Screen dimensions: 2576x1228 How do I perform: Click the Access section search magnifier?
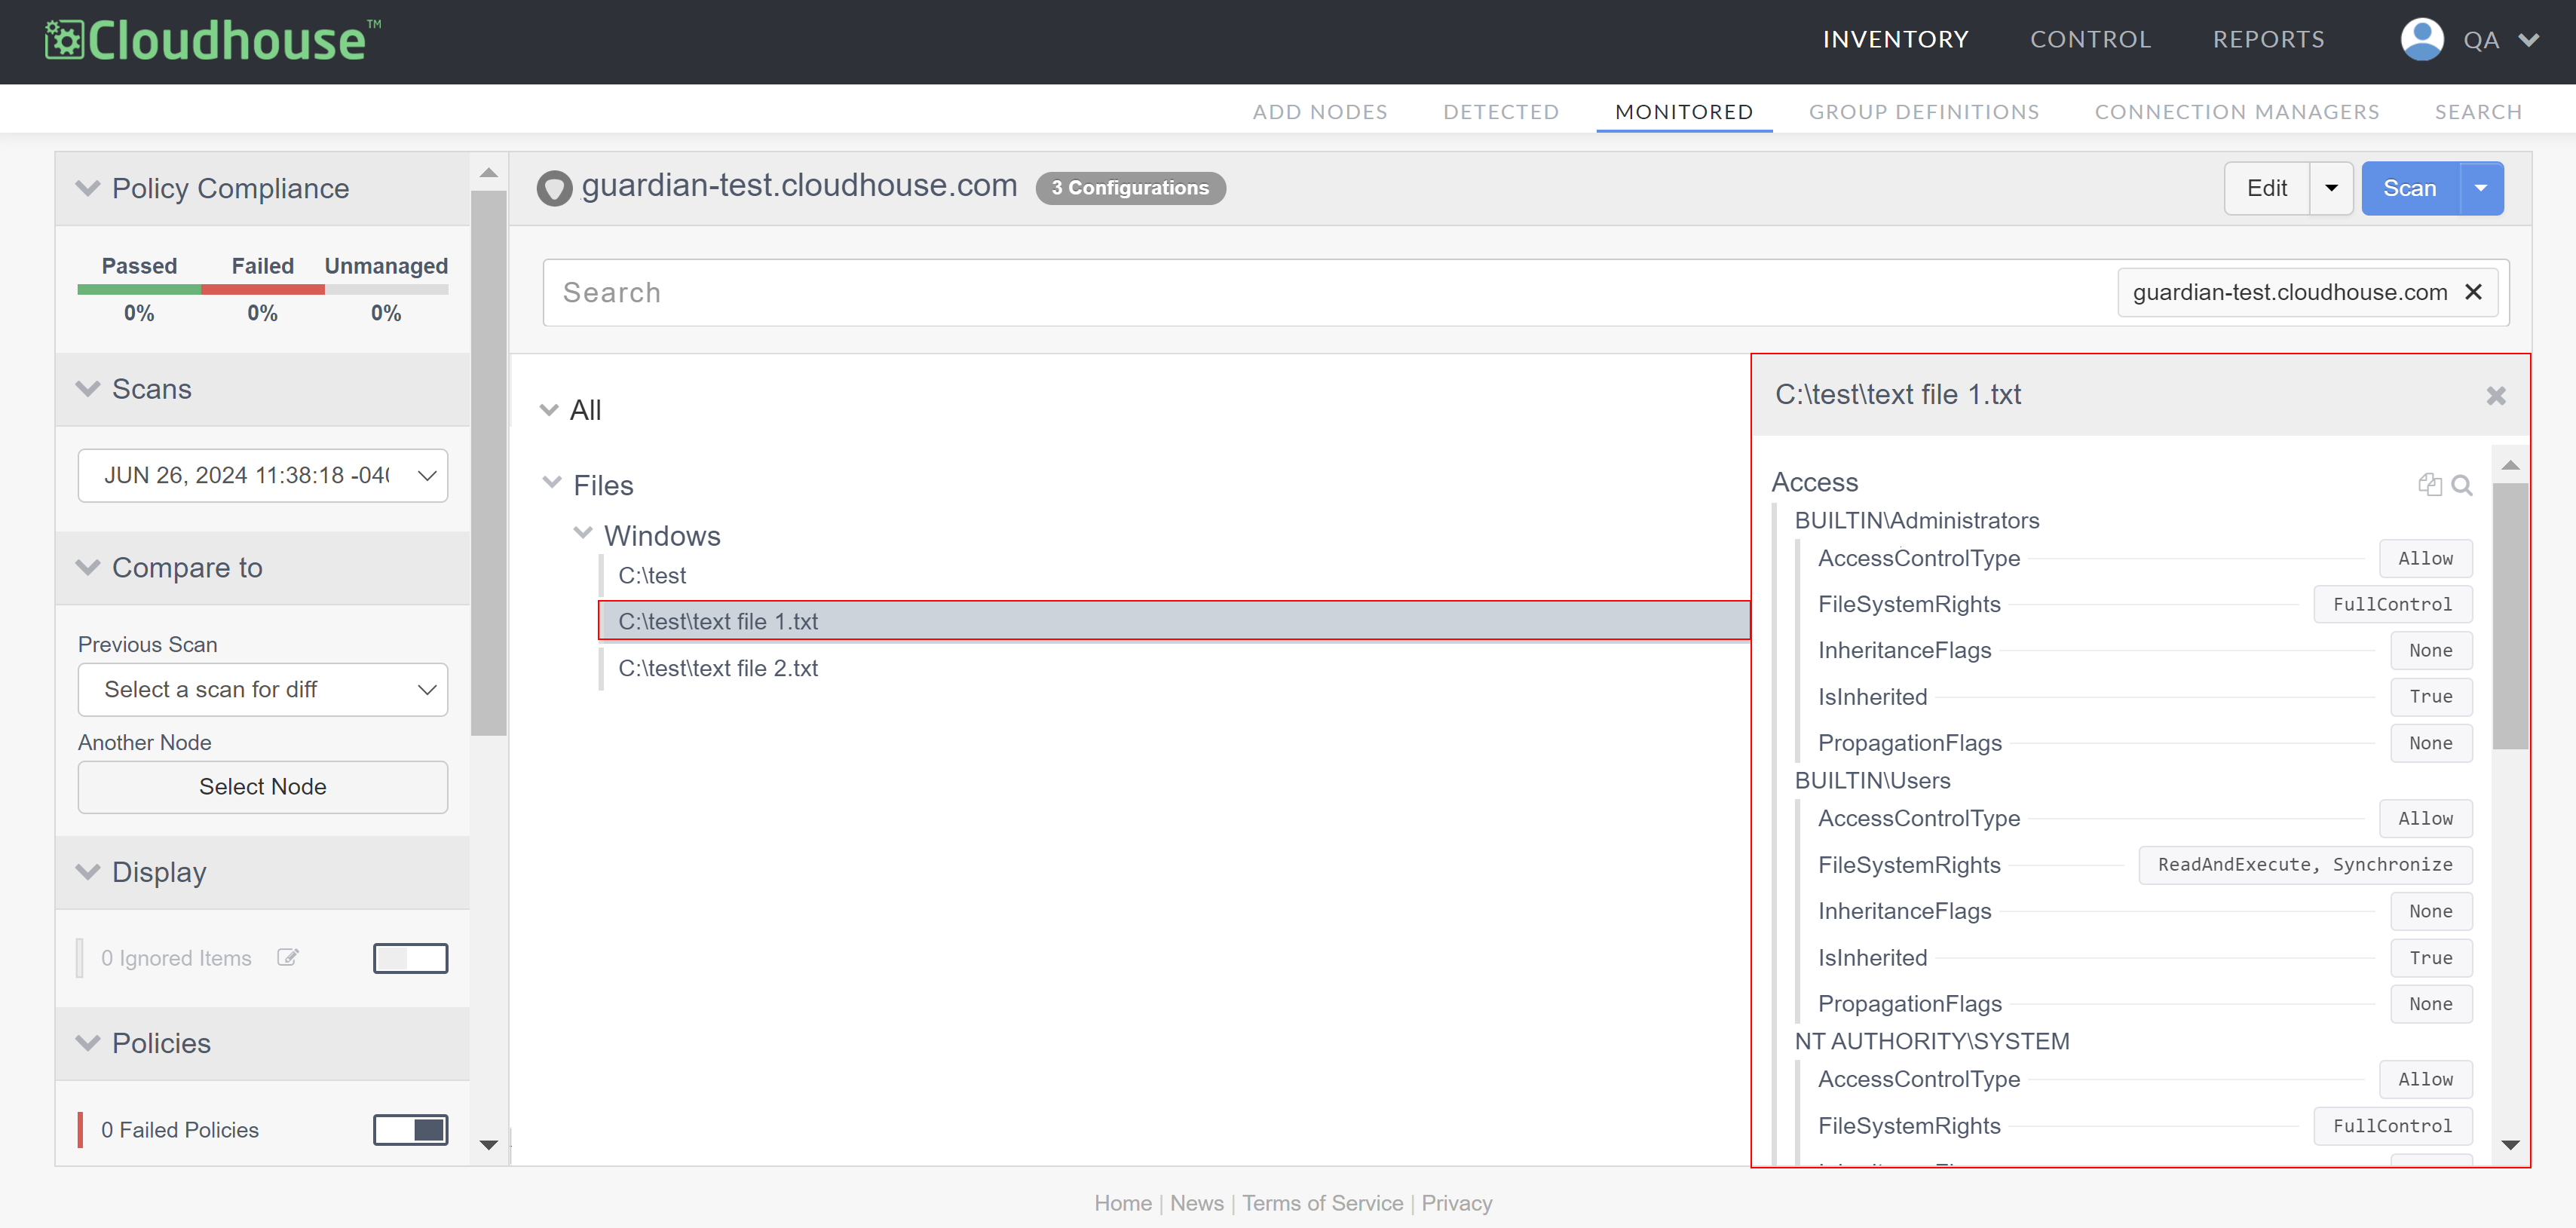2461,485
